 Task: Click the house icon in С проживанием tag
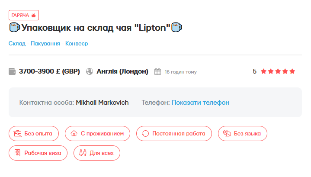tap(74, 133)
